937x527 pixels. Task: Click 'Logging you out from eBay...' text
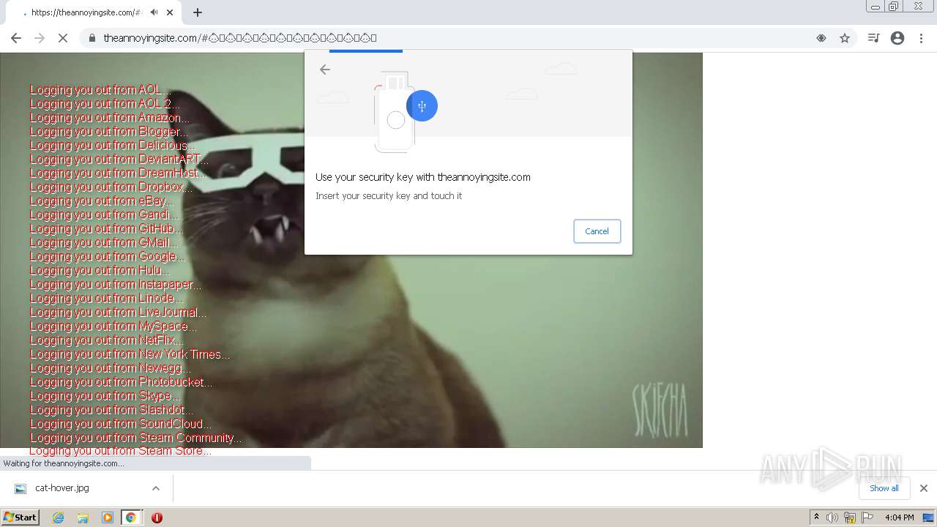(102, 201)
